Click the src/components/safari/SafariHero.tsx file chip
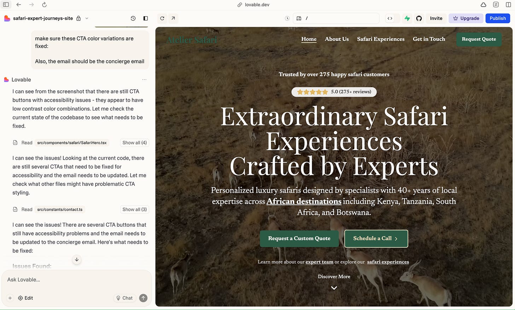The image size is (515, 310). [72, 143]
